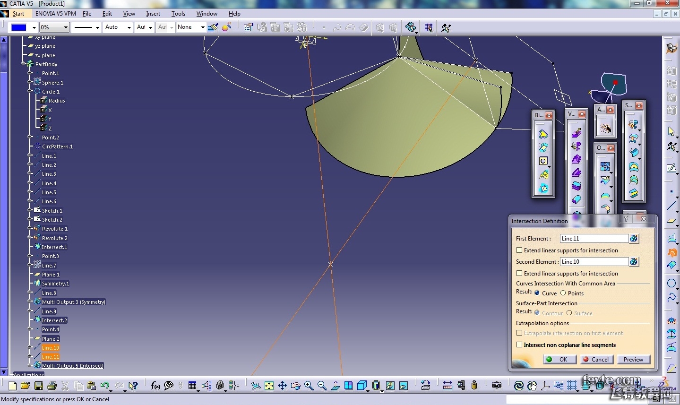This screenshot has width=680, height=405.
Task: Save the document with the floppy icon
Action: [x=39, y=386]
